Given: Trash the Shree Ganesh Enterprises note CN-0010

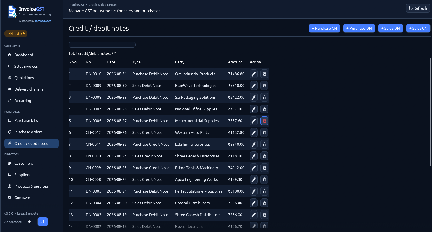Looking at the screenshot, I should 264,156.
